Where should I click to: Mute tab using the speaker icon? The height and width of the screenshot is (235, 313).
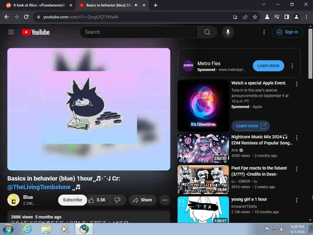[x=136, y=5]
